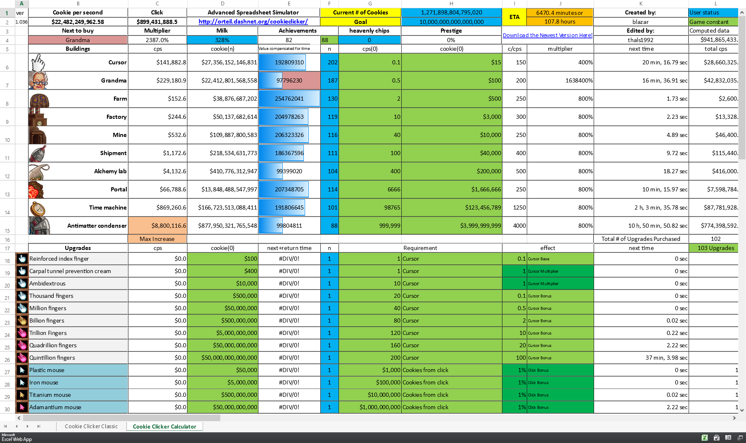Image resolution: width=746 pixels, height=443 pixels.
Task: Click the Carpal tunnel prevention cream icon
Action: pyautogui.click(x=22, y=271)
